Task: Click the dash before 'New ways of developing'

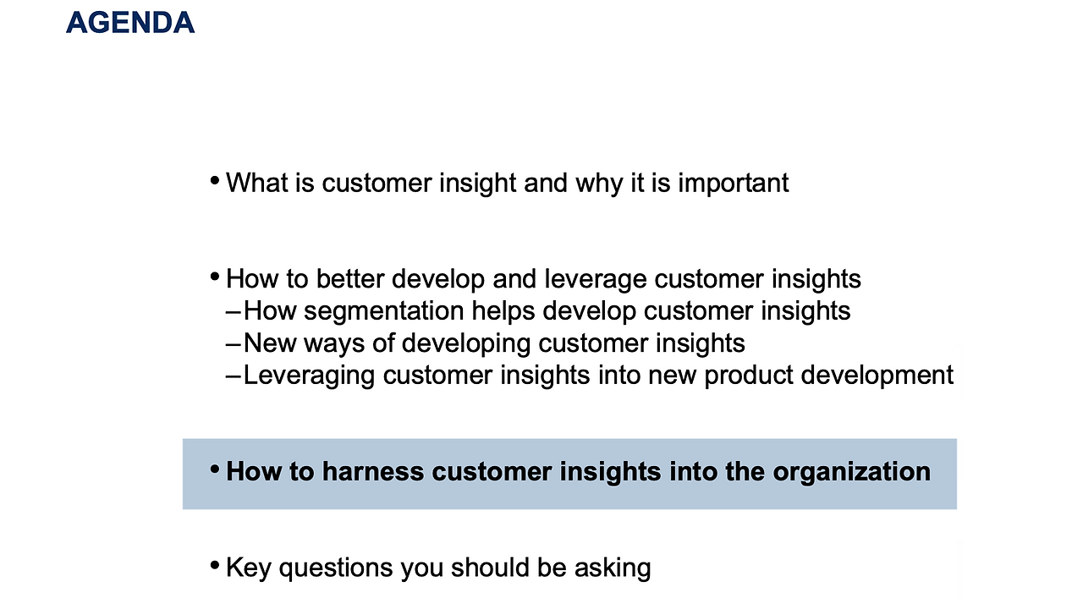Action: tap(234, 344)
